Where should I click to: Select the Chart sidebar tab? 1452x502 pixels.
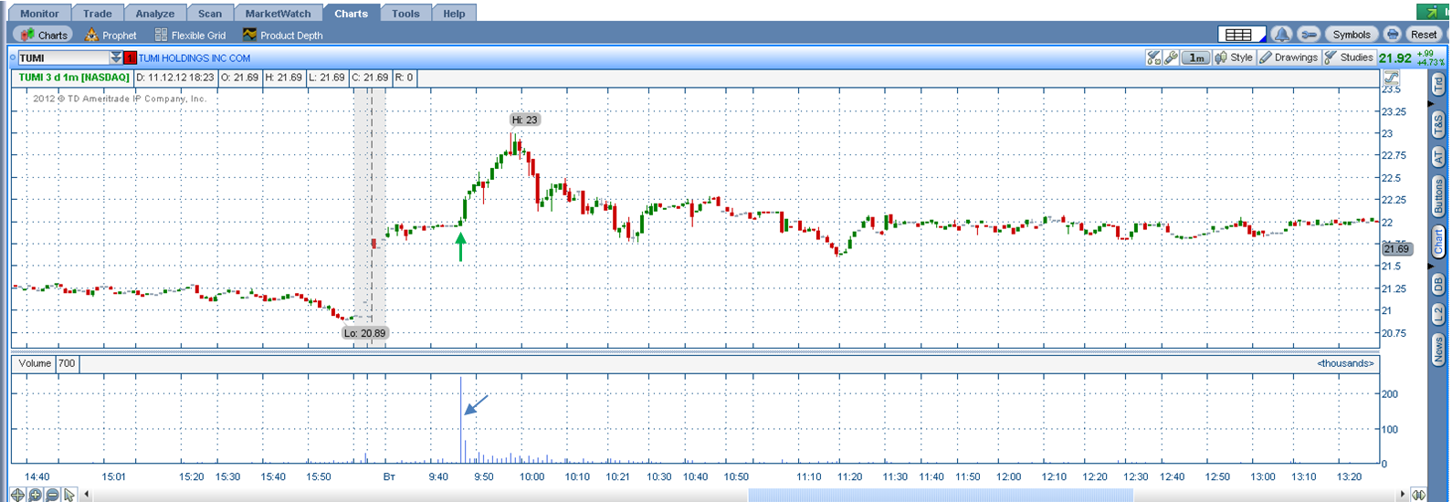[1438, 242]
